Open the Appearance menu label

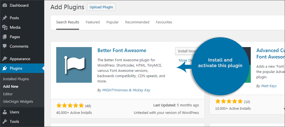tap(20, 59)
